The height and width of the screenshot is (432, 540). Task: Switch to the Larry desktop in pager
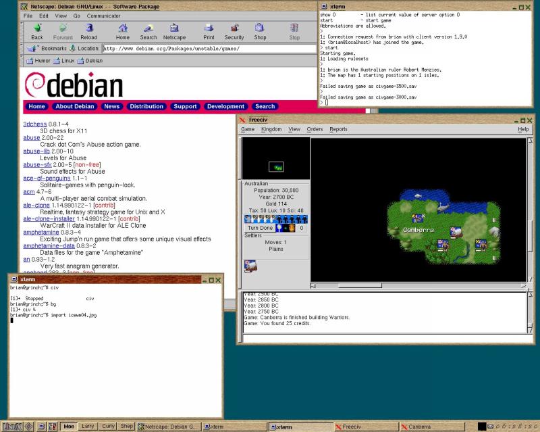coord(87,427)
